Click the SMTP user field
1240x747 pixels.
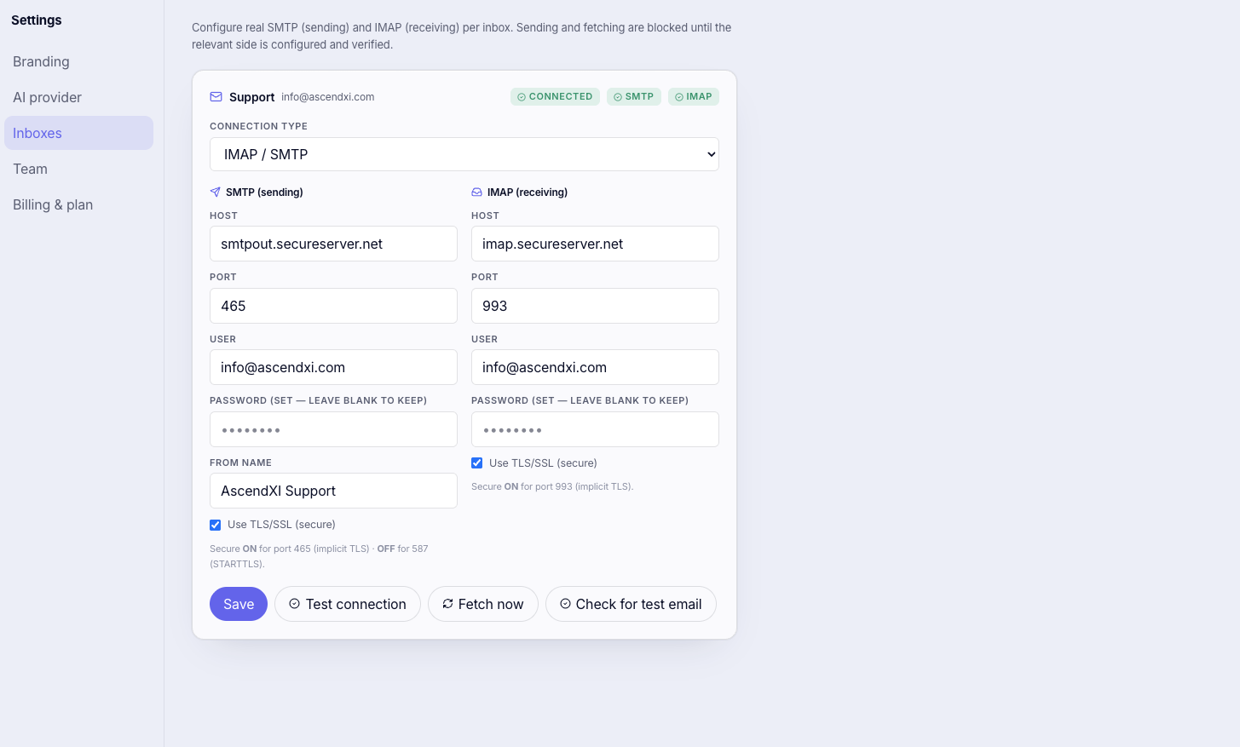[333, 367]
